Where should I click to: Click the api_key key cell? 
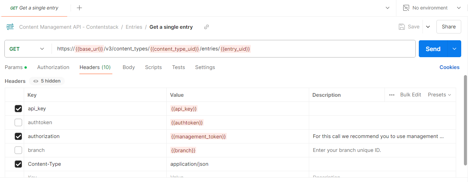tap(95, 109)
